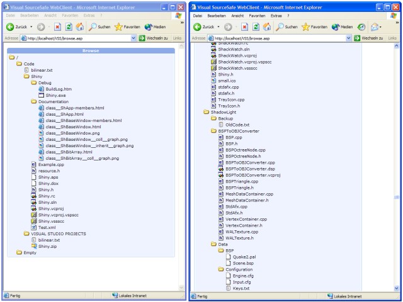Open Ansicht menu in left window
Screen dimensions: 403x302
click(x=50, y=16)
